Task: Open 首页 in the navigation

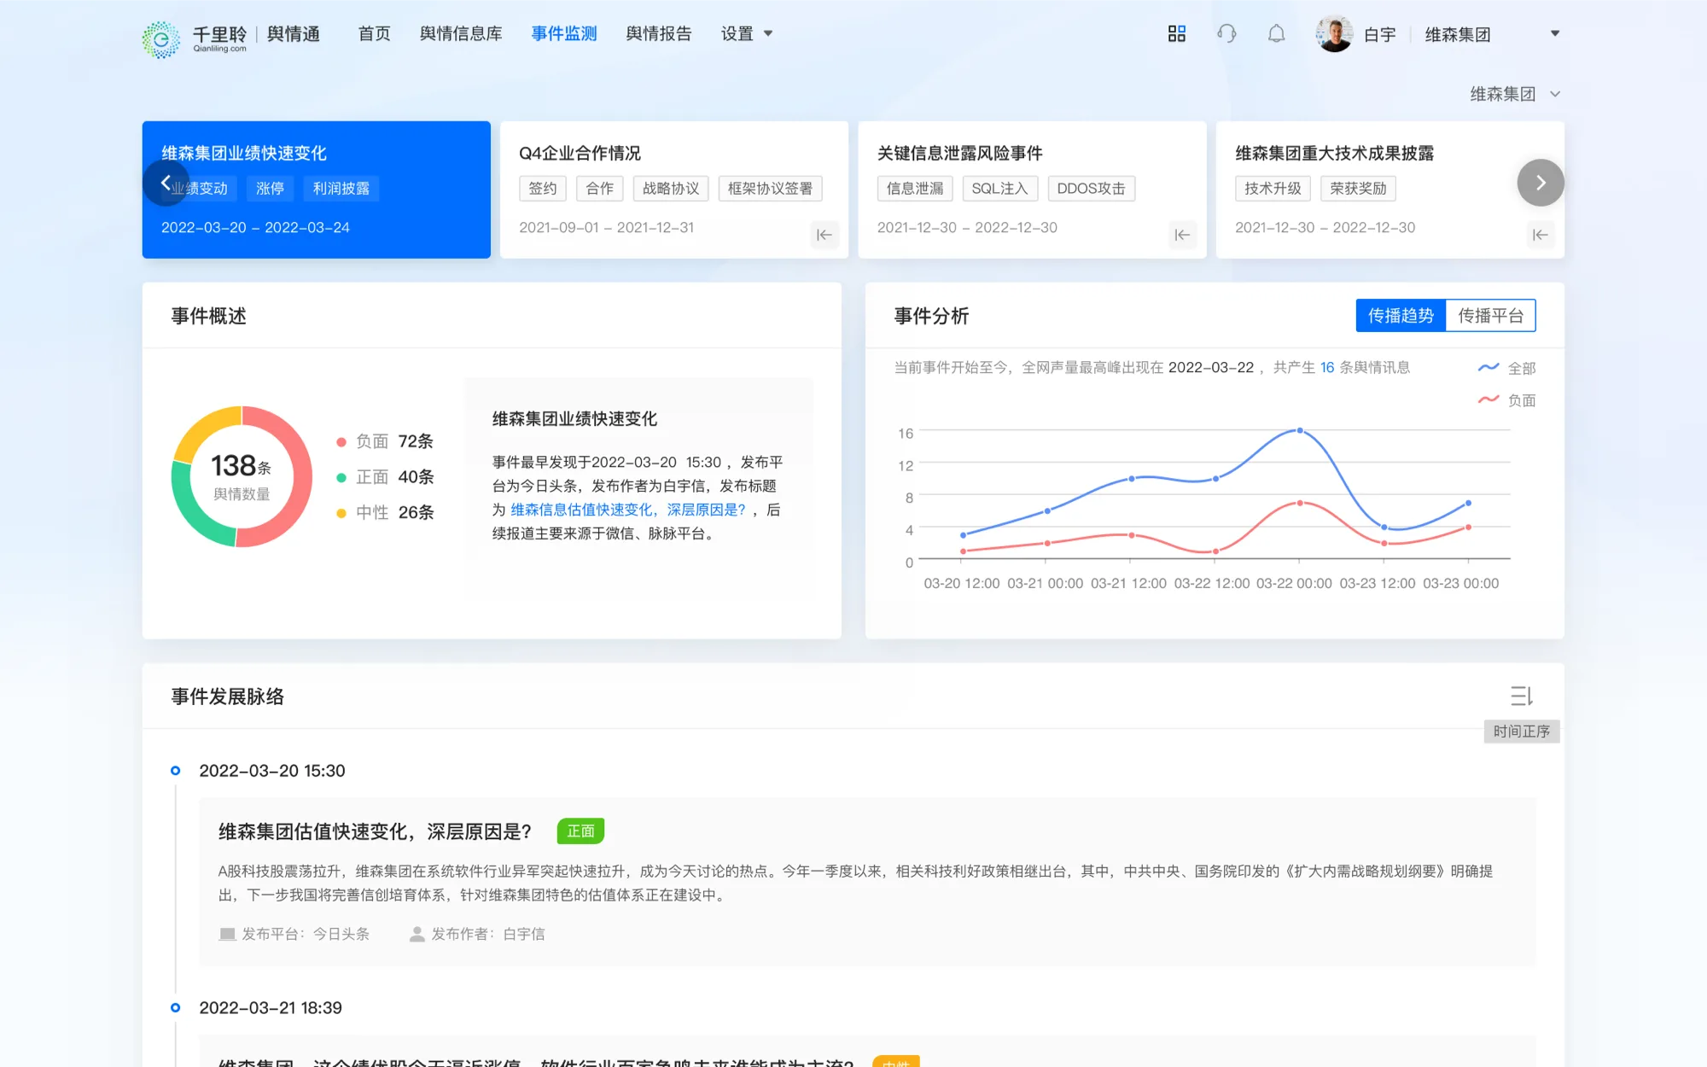Action: [x=374, y=33]
